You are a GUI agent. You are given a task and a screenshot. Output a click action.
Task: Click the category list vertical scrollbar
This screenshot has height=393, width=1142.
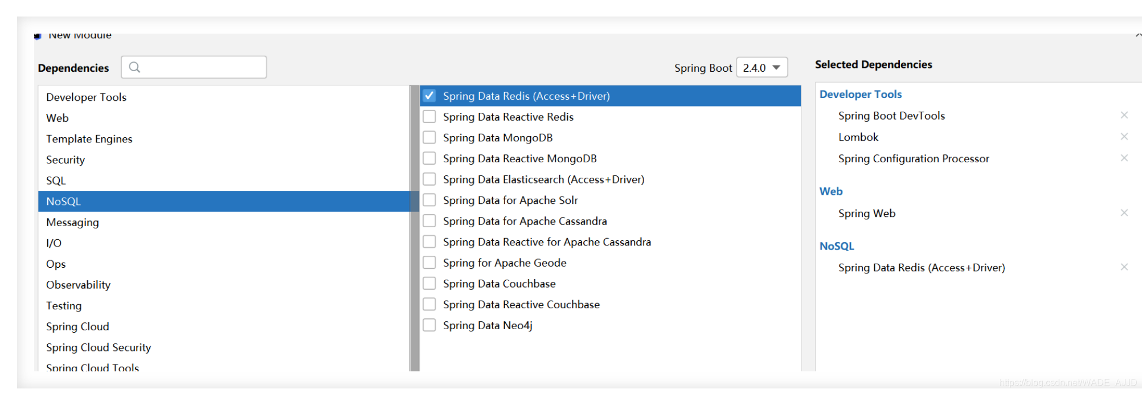[415, 228]
